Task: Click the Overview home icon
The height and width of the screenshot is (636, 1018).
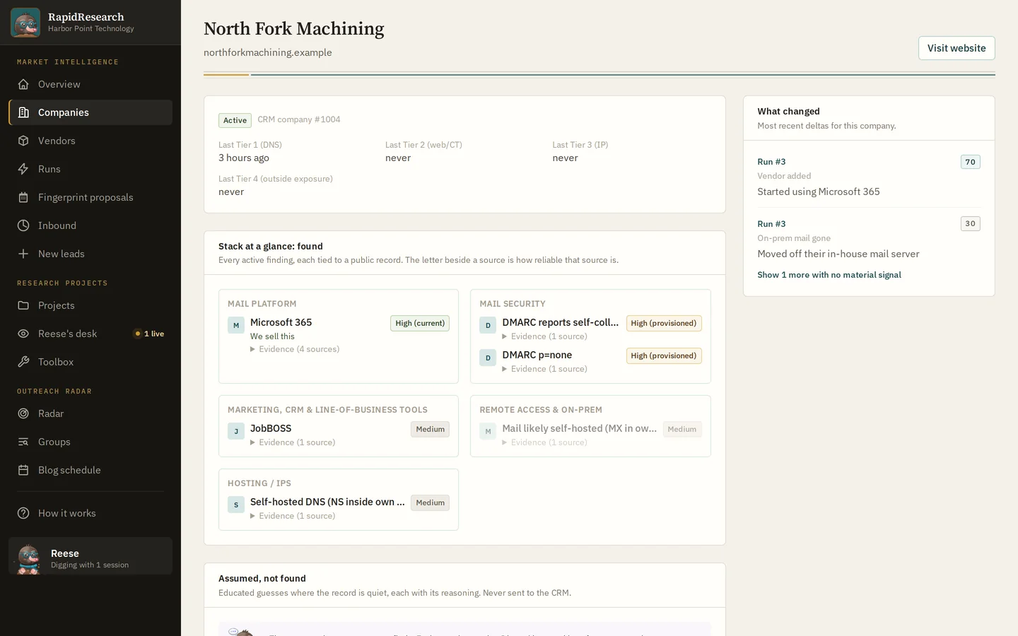Action: [23, 84]
